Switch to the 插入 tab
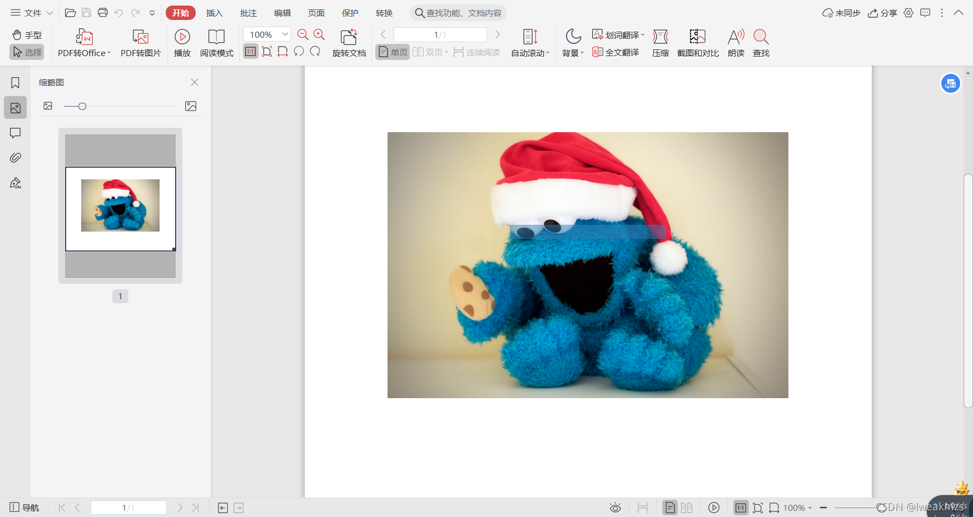973x517 pixels. click(x=215, y=13)
